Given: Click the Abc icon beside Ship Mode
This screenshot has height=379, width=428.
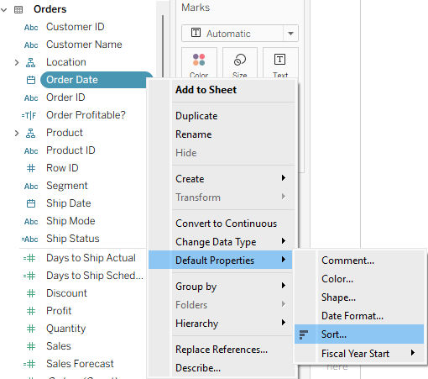Looking at the screenshot, I should pyautogui.click(x=31, y=222).
